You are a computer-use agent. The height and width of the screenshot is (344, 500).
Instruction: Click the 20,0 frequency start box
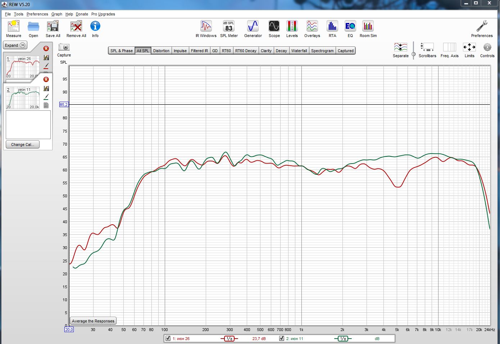69,329
